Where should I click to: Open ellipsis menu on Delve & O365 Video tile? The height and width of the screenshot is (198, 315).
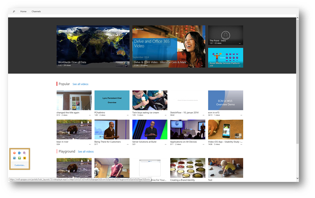[202, 66]
